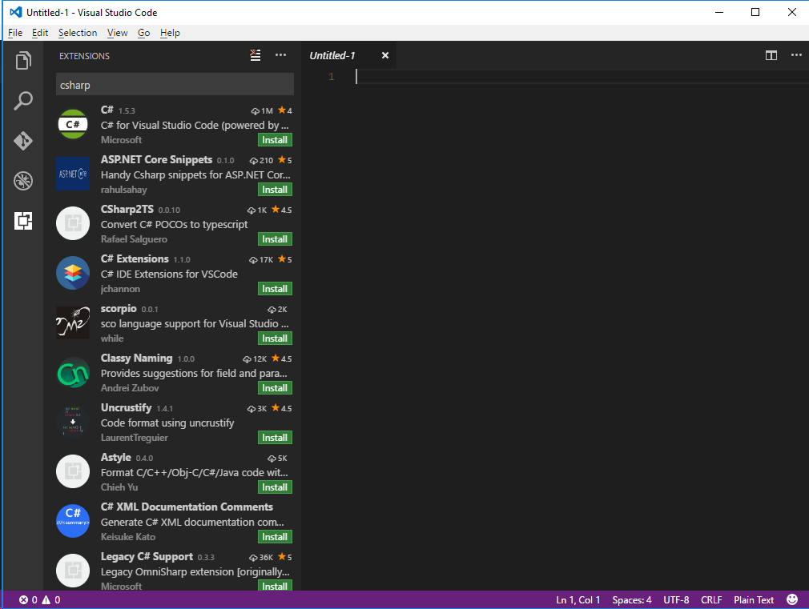Click the C# extension green logo
Image resolution: width=809 pixels, height=609 pixels.
[73, 124]
